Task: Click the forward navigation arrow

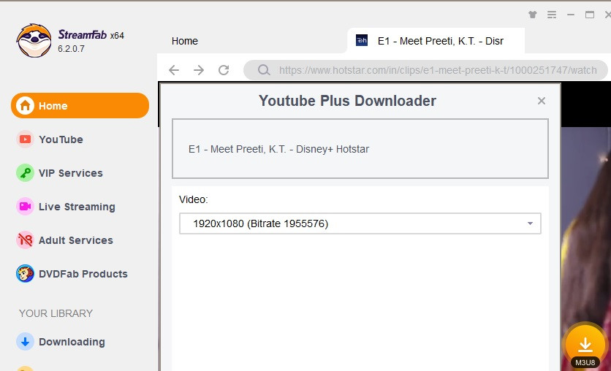Action: (x=199, y=70)
